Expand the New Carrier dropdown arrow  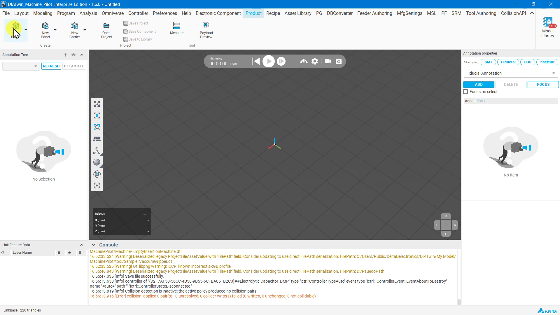point(85,30)
